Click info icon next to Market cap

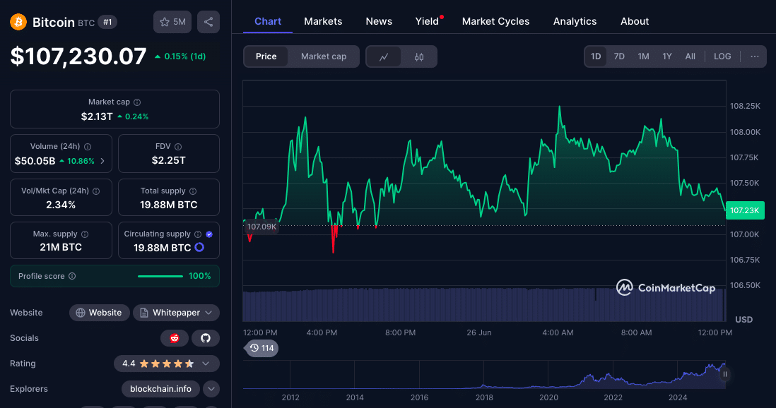[137, 102]
